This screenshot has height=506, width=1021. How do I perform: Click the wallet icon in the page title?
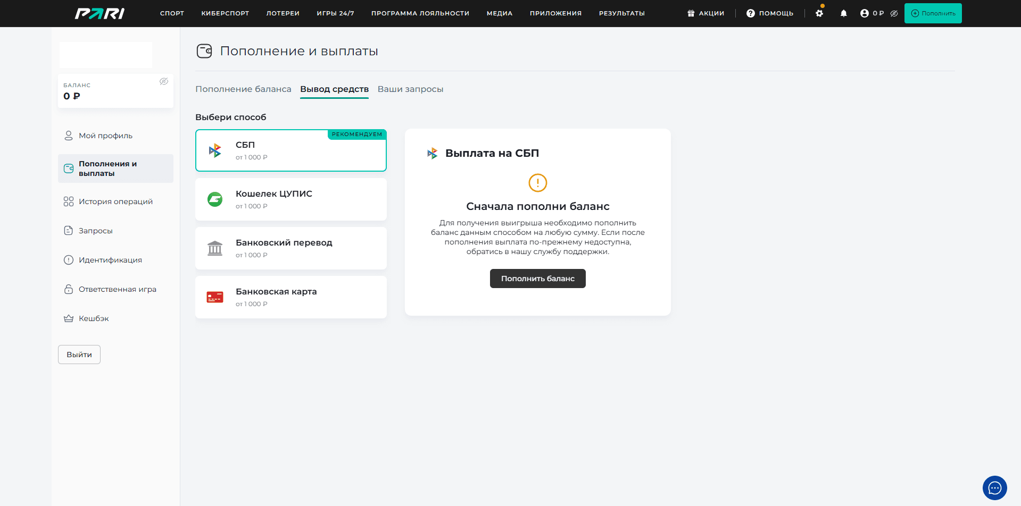(x=204, y=51)
